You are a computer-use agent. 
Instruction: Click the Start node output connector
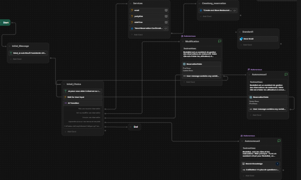coord(12,22)
